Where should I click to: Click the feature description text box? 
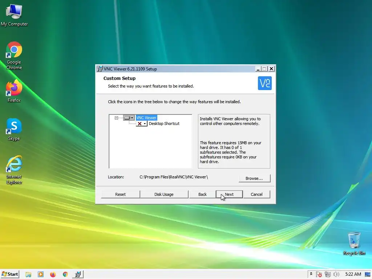pyautogui.click(x=234, y=141)
